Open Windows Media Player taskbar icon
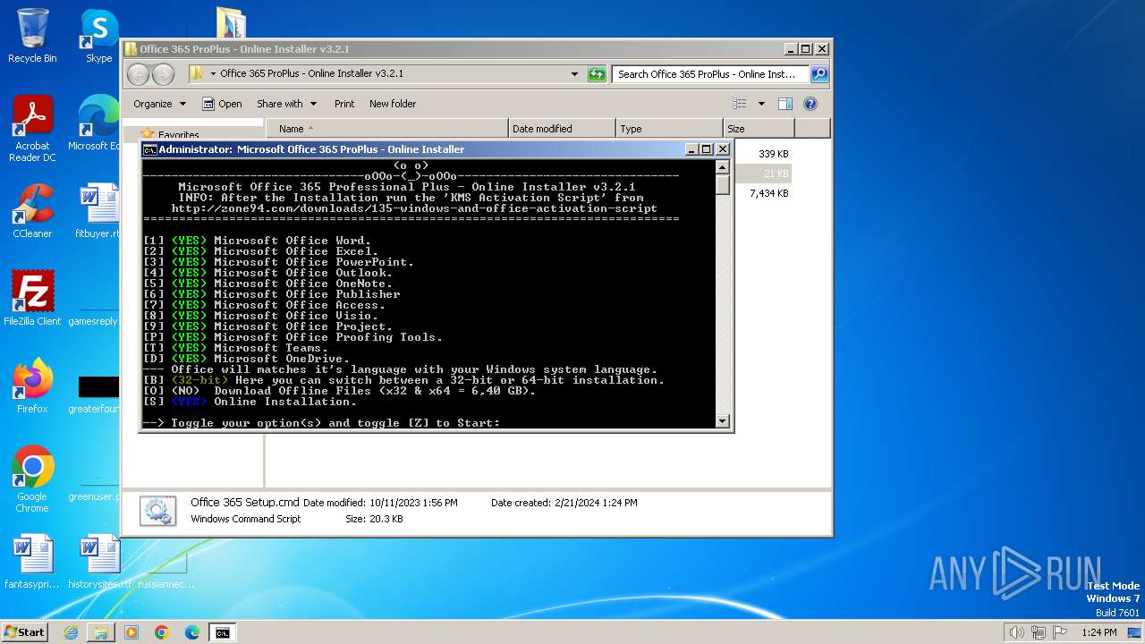Screen dimensions: 1145x644 point(131,632)
